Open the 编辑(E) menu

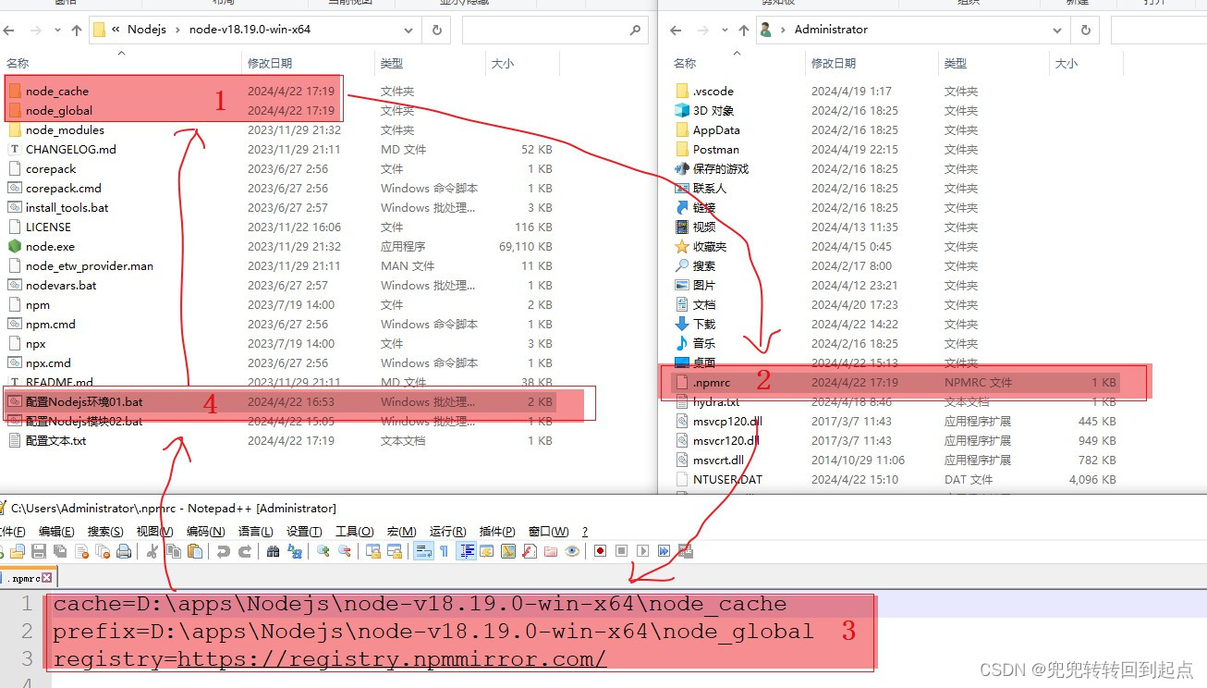pyautogui.click(x=56, y=531)
